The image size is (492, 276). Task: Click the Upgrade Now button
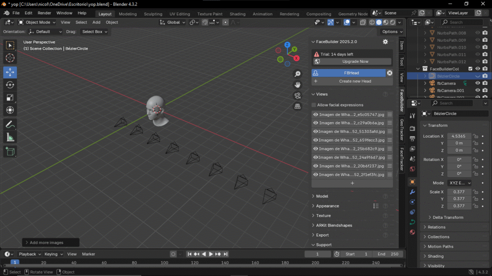[x=356, y=61]
